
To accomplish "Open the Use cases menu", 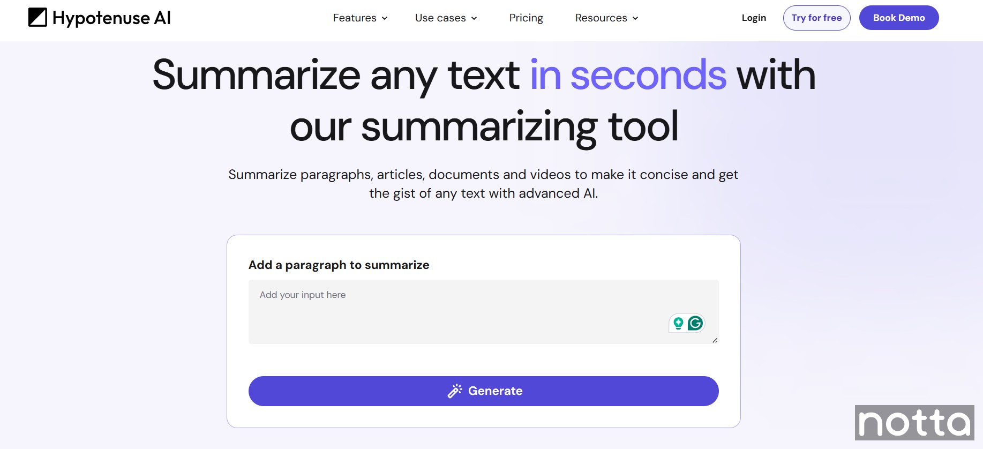I will point(440,18).
